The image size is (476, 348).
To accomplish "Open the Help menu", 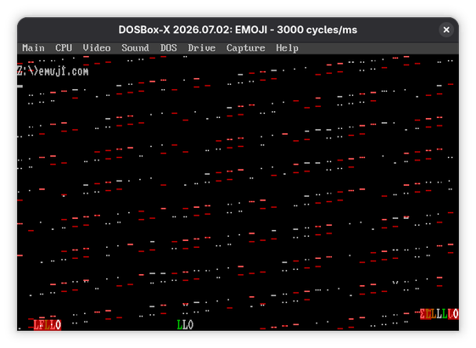I will (x=287, y=48).
